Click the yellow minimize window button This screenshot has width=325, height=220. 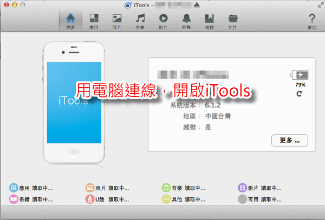pyautogui.click(x=15, y=5)
